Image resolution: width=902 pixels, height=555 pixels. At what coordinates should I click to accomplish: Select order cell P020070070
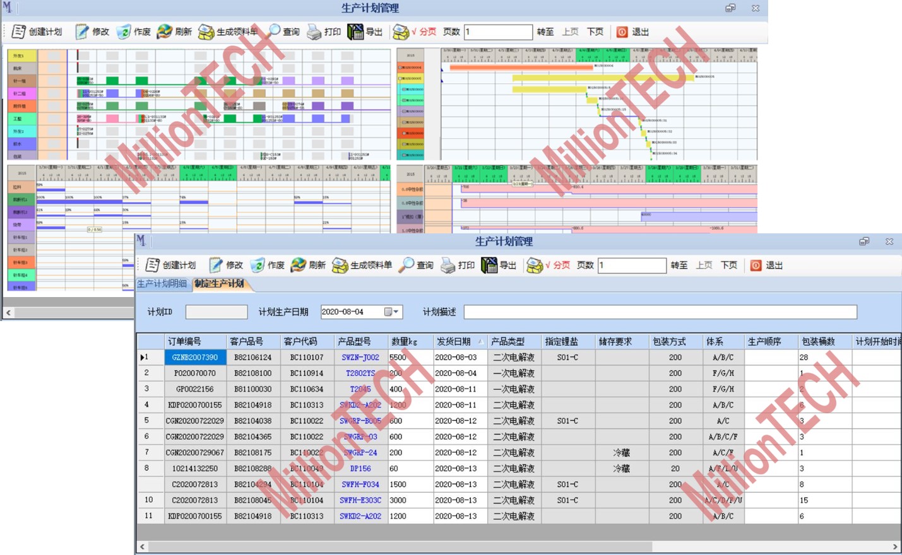[x=195, y=373]
